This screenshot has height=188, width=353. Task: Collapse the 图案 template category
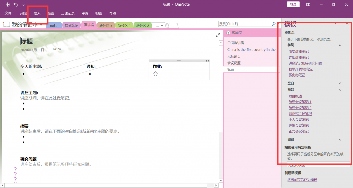[340, 140]
